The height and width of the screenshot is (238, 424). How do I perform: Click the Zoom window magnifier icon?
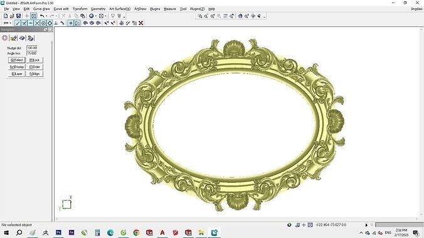(x=200, y=16)
